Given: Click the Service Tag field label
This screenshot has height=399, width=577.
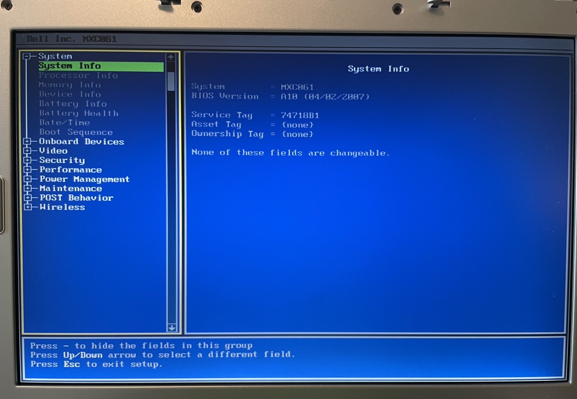Looking at the screenshot, I should pyautogui.click(x=222, y=115).
